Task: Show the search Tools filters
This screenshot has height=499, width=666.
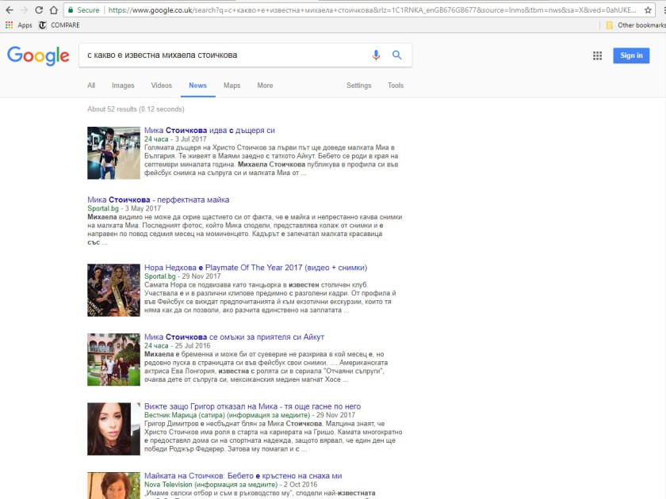Action: (395, 86)
